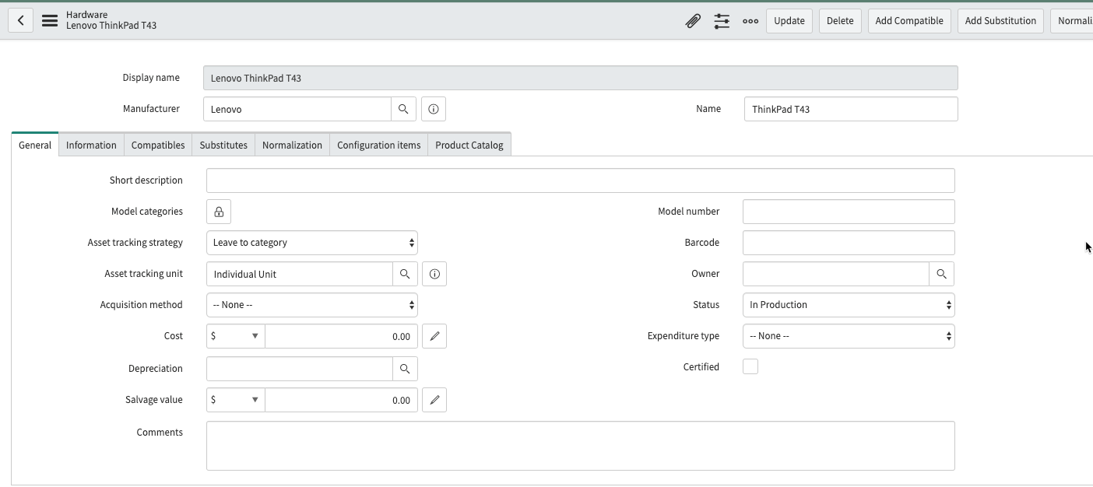
Task: Click the Delete button
Action: (840, 21)
